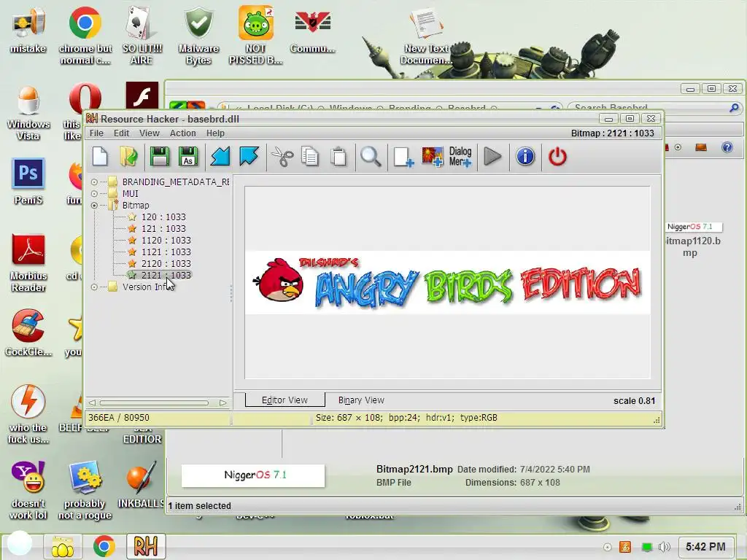Screen dimensions: 747x560
Task: Open Find with the magnifying glass icon
Action: point(371,157)
